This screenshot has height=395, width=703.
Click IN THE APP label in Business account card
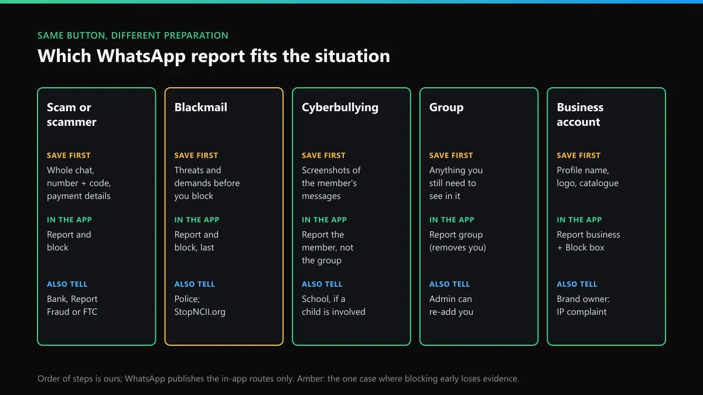pos(579,220)
